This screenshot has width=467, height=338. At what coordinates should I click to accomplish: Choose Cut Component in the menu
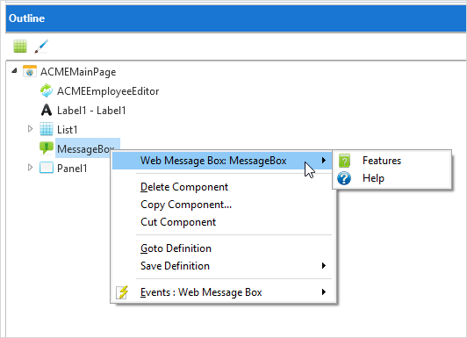click(178, 222)
